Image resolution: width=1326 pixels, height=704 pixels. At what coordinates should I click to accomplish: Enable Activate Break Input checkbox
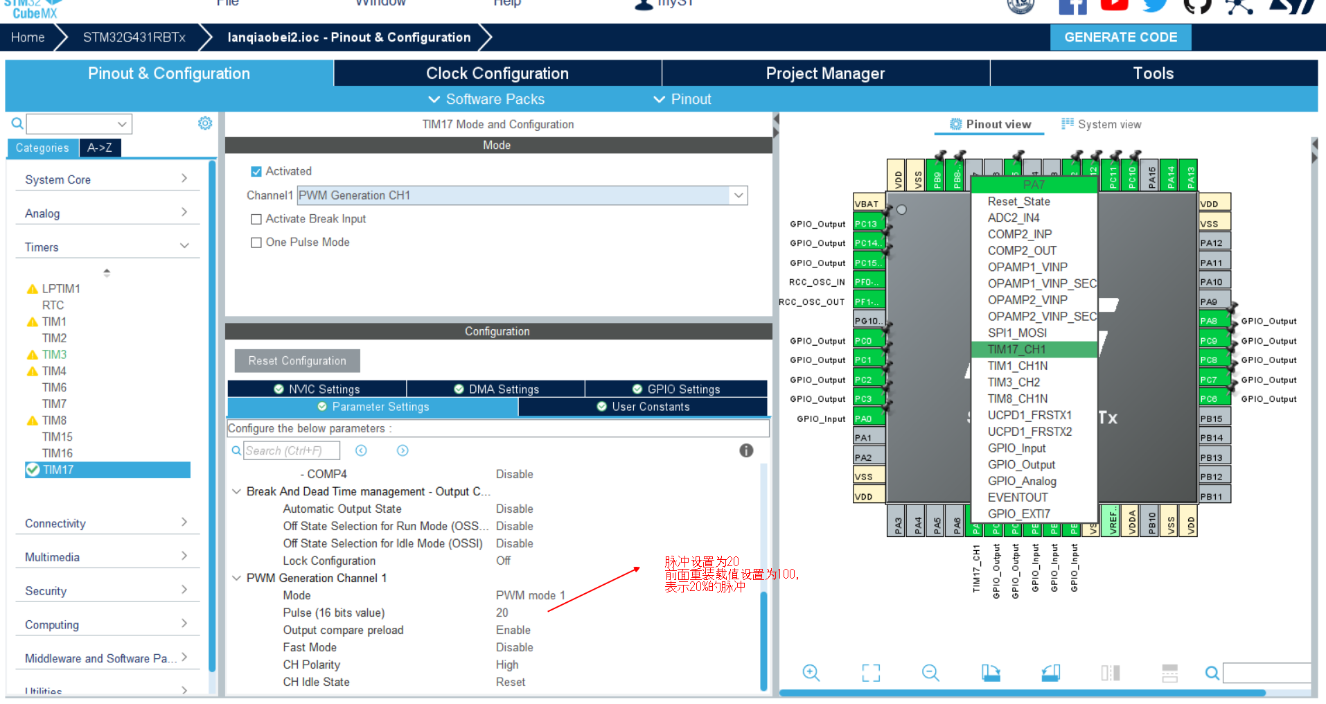[x=256, y=219]
